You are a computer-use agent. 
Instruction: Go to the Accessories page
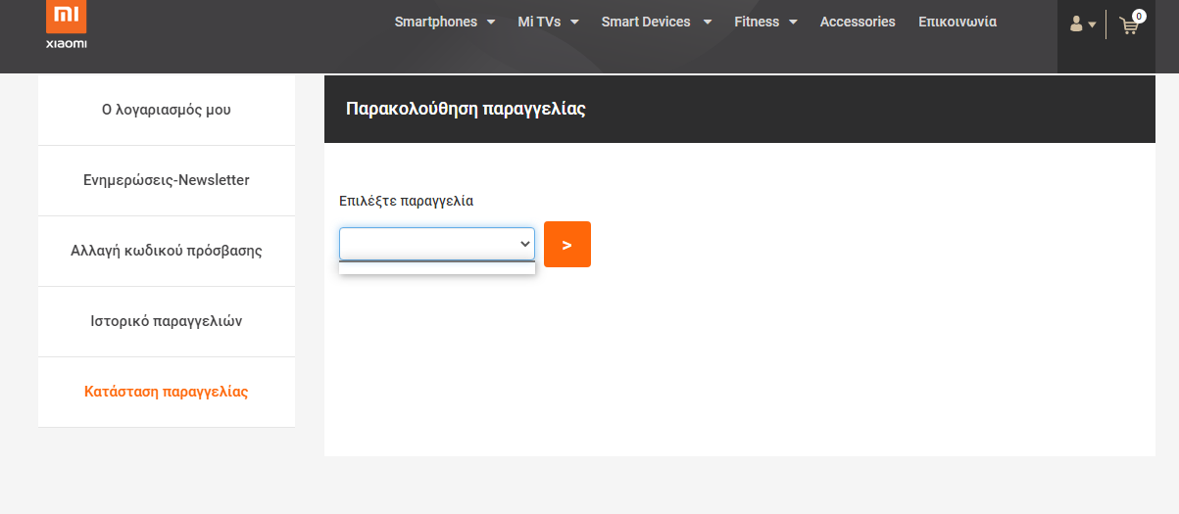pyautogui.click(x=858, y=22)
